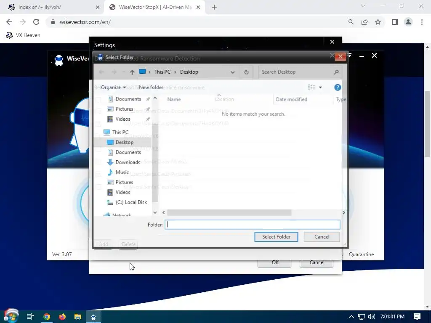The image size is (431, 323).
Task: Cancel the Select Folder dialog
Action: click(x=322, y=237)
